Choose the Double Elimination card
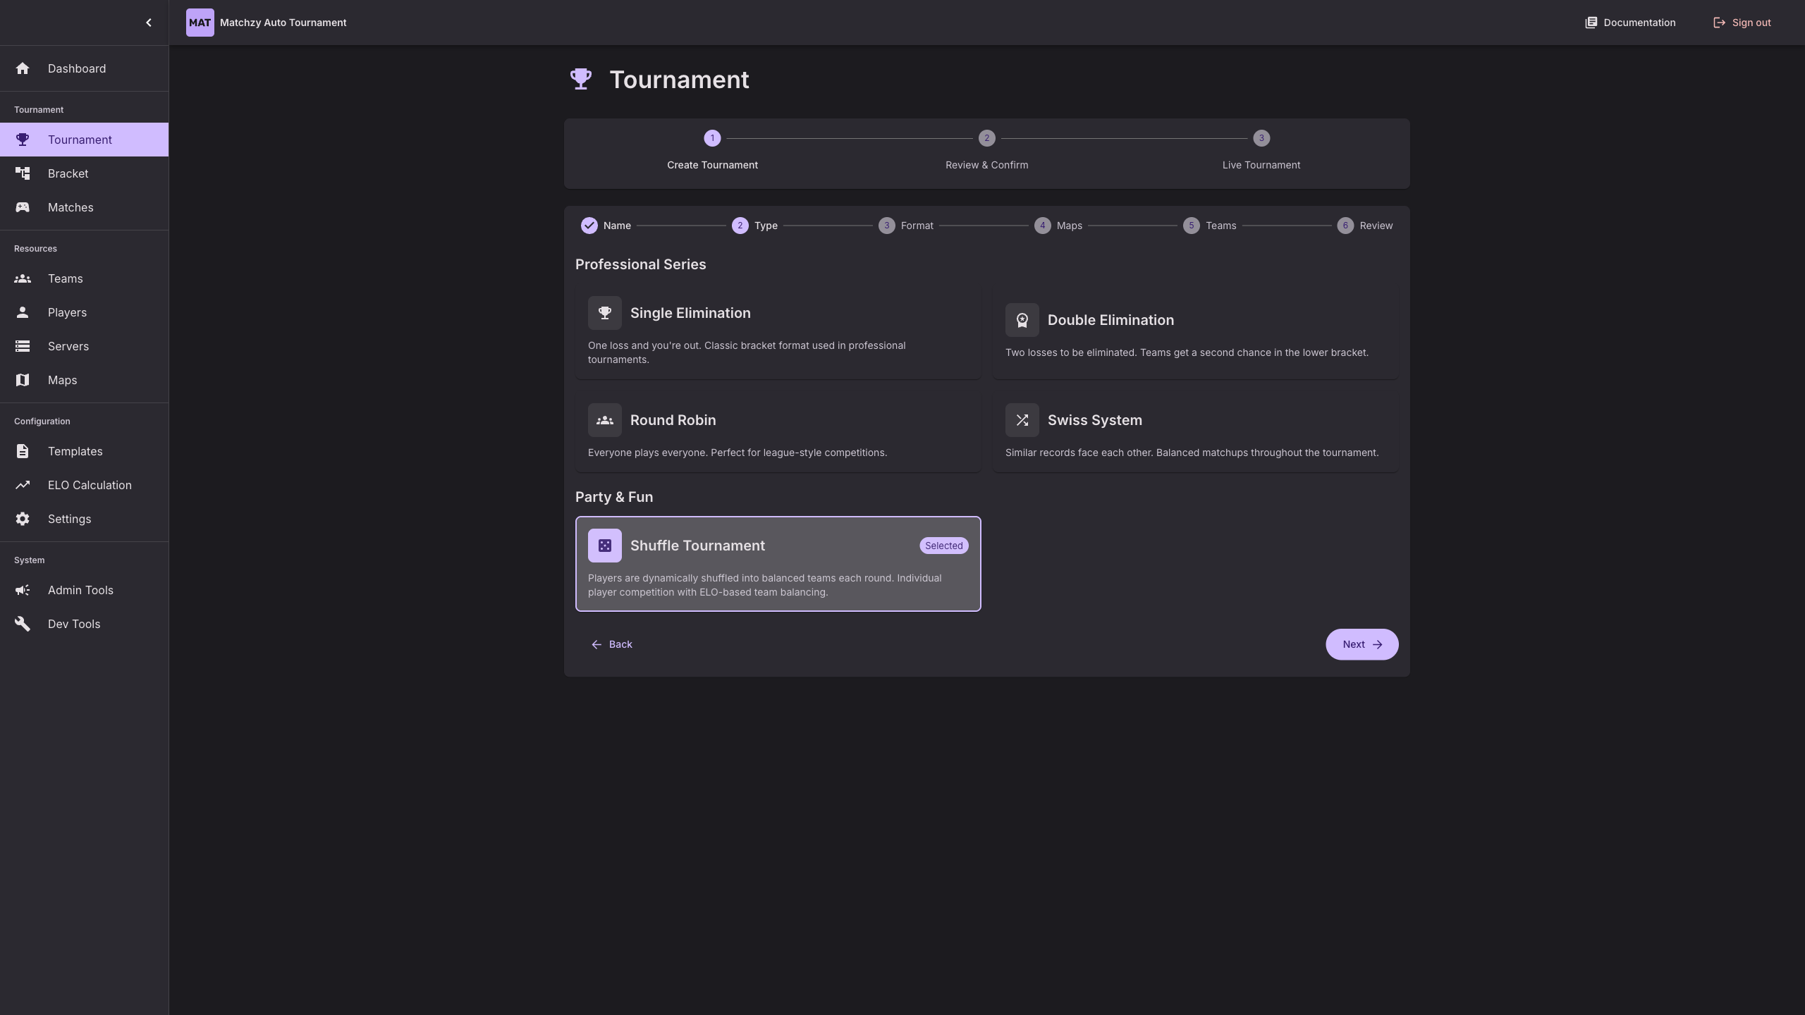1805x1015 pixels. 1195,333
